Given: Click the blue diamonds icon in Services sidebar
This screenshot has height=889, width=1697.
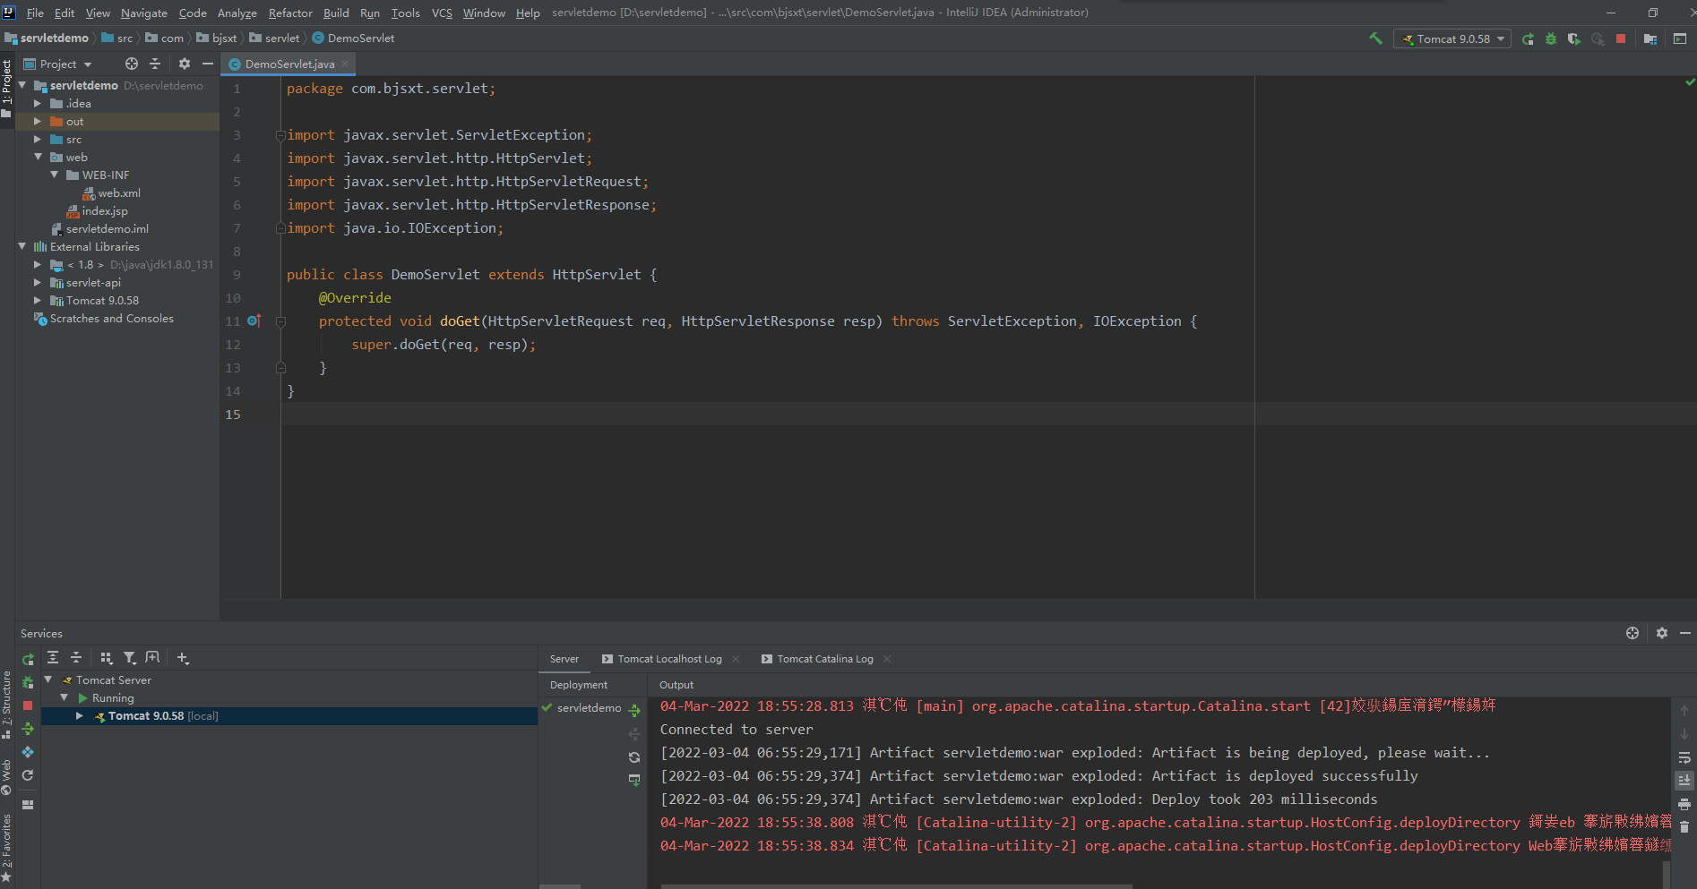Looking at the screenshot, I should (28, 752).
